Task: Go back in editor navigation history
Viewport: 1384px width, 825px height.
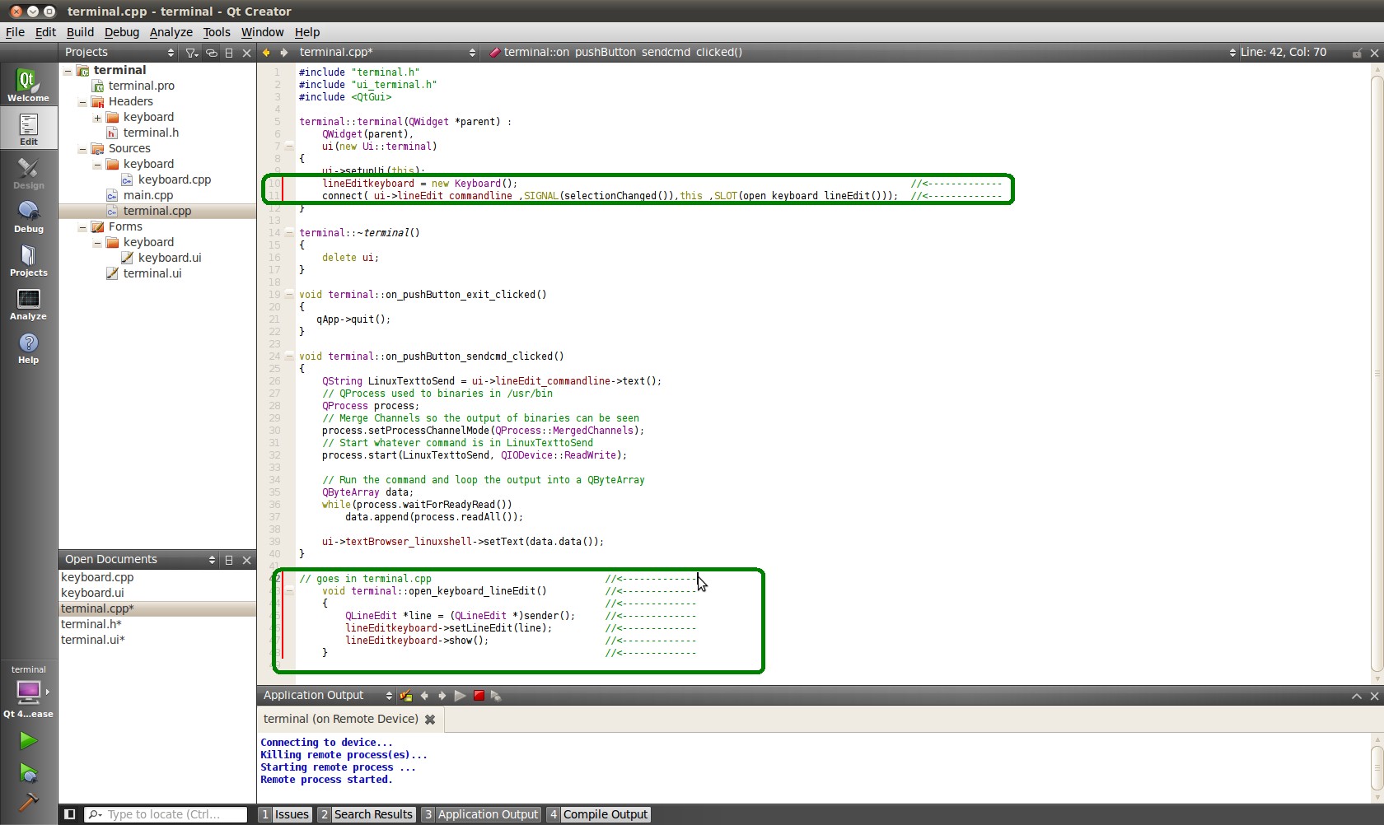Action: pos(266,52)
